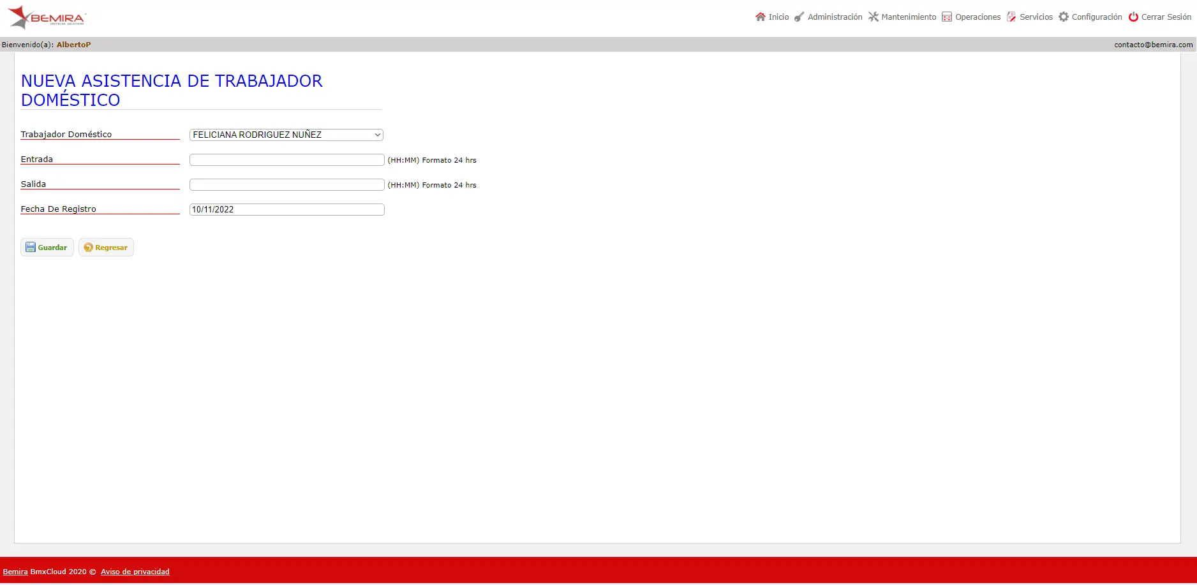The height and width of the screenshot is (585, 1197).
Task: Open the Configuración menu
Action: 1097,17
